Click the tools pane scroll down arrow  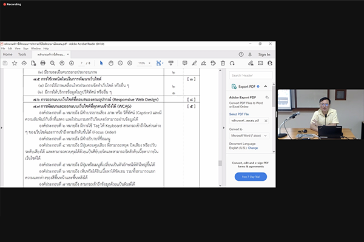[274, 152]
